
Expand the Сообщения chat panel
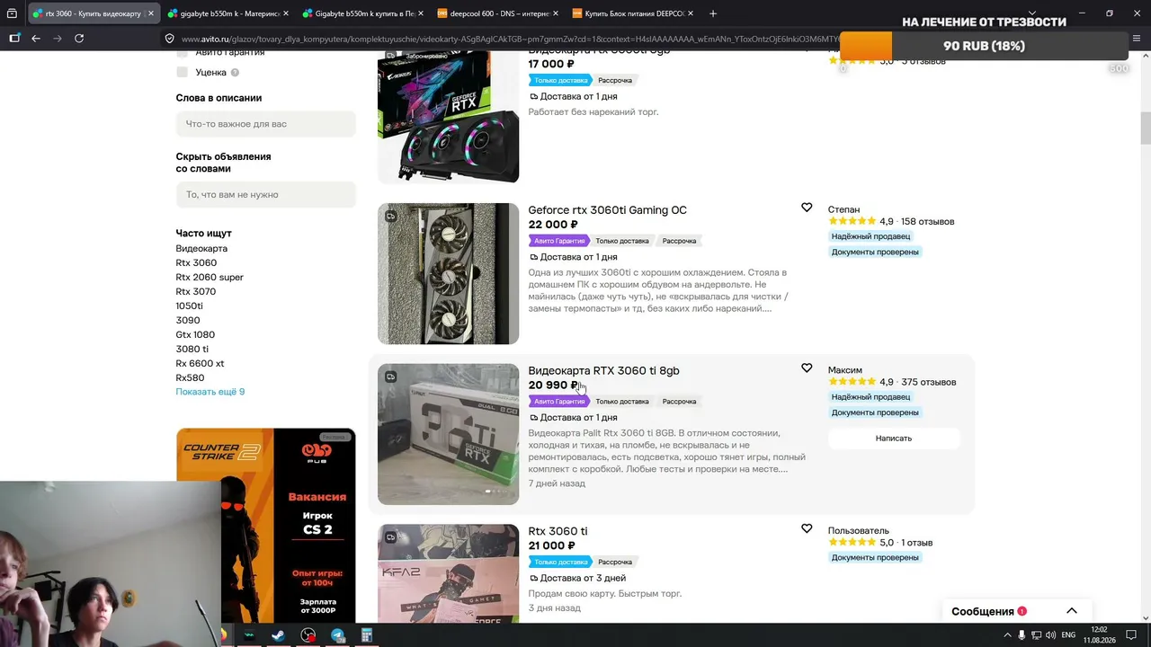pos(1071,611)
